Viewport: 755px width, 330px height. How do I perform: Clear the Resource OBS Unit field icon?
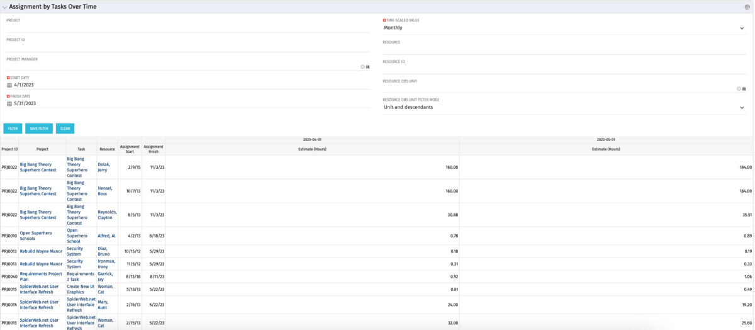tap(739, 89)
